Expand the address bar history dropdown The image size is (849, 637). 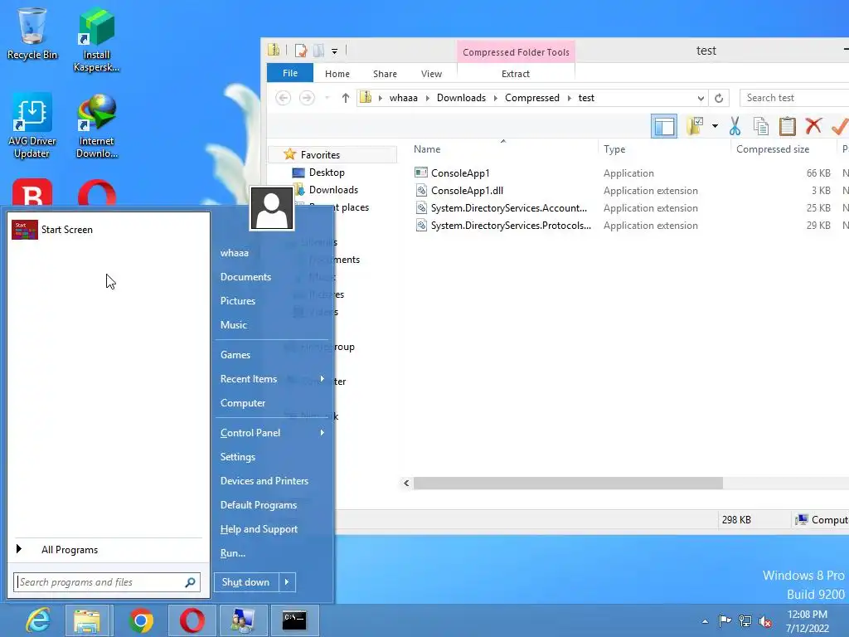(x=701, y=98)
